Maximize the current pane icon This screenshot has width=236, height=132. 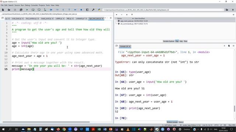(x=87, y=10)
